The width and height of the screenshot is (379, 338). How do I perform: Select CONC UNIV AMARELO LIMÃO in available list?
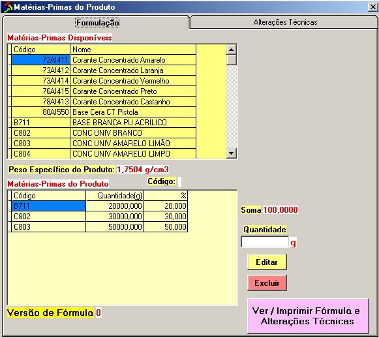pyautogui.click(x=102, y=143)
